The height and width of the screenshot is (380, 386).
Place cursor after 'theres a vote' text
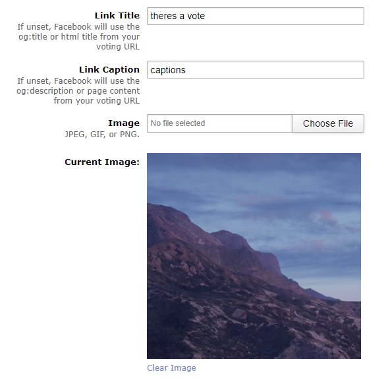pyautogui.click(x=206, y=16)
